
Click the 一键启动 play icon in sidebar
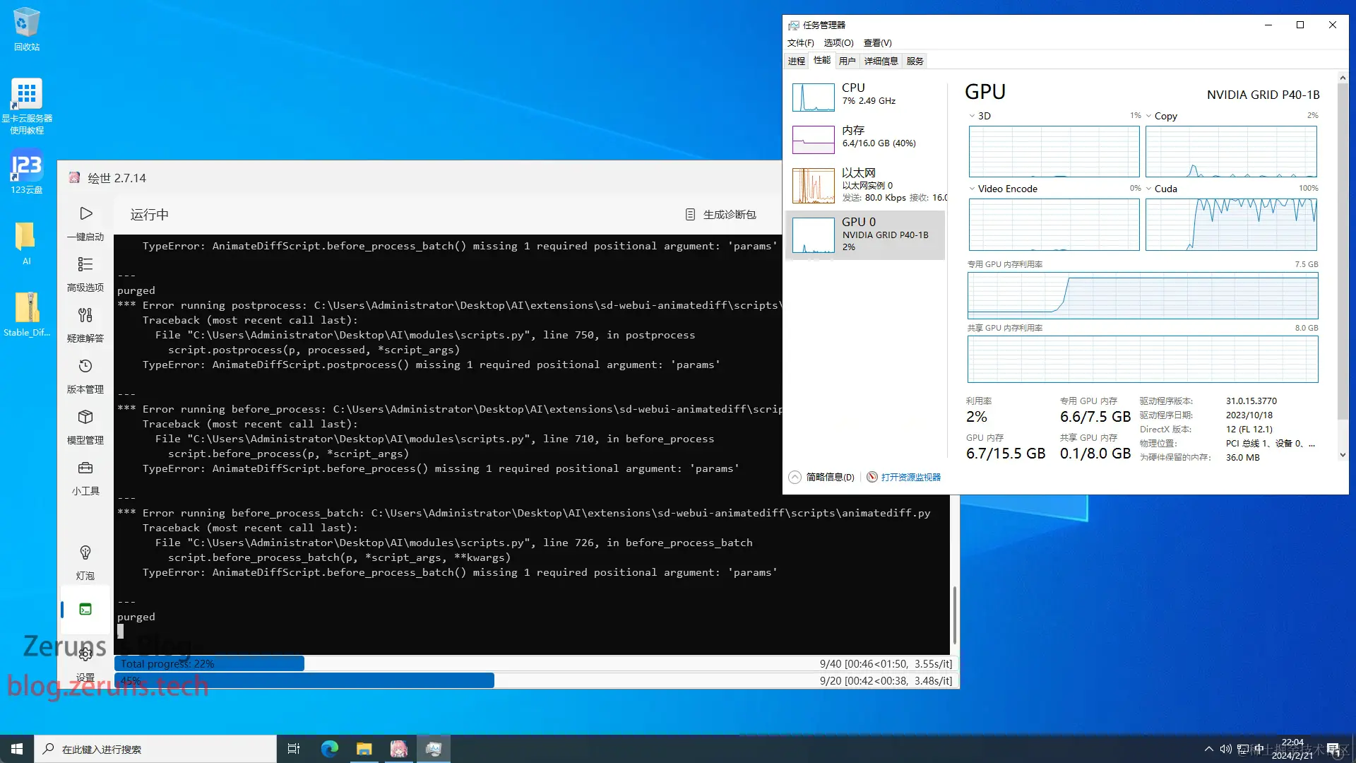(85, 214)
